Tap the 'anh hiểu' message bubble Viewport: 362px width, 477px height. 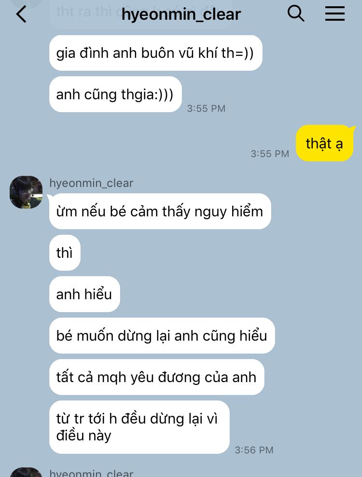tap(85, 294)
